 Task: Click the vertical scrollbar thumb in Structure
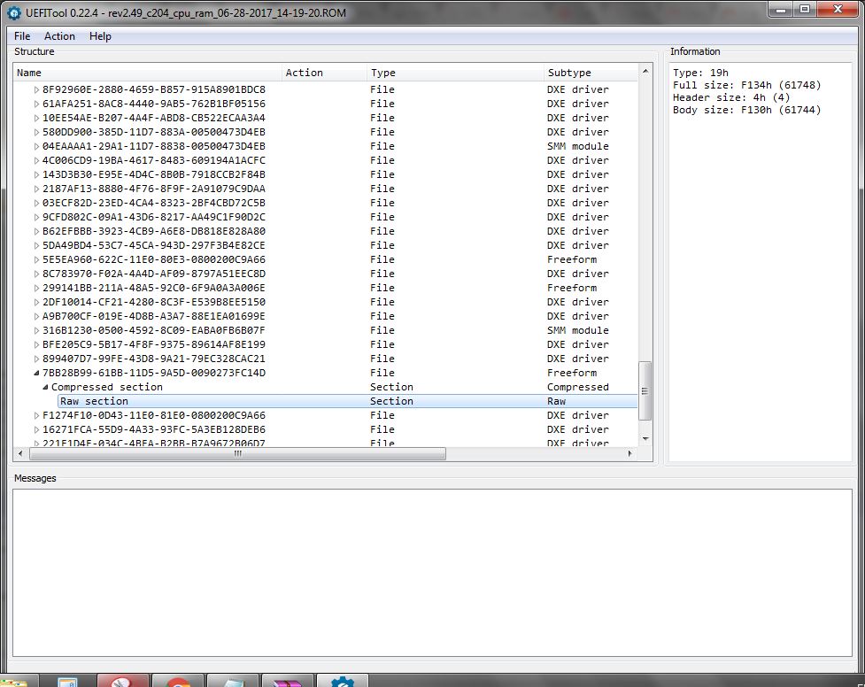pos(645,390)
